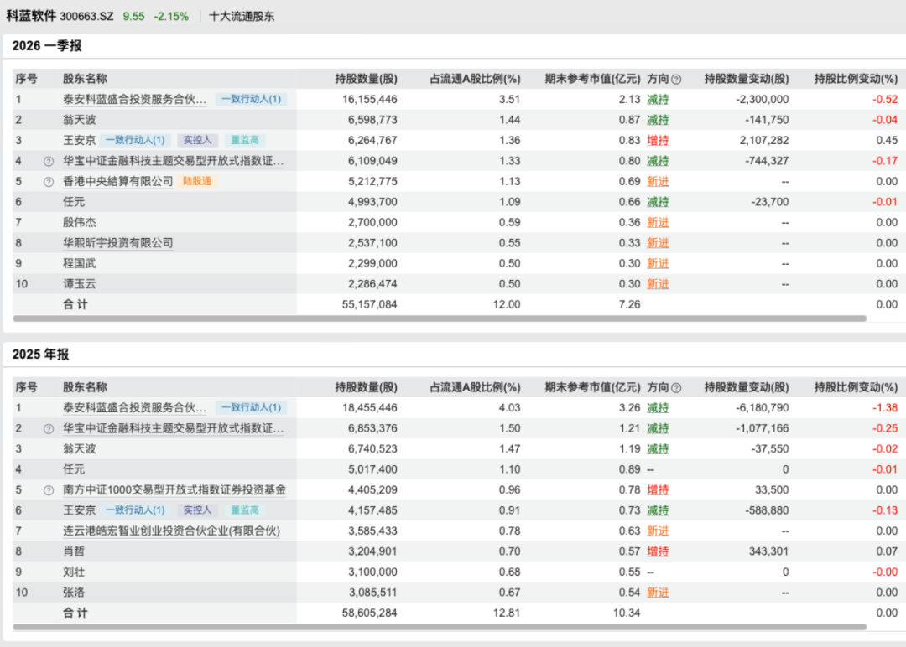Click 减持 link for 任元 in 2026 一季报
Viewport: 906px width, 647px height.
tap(658, 202)
